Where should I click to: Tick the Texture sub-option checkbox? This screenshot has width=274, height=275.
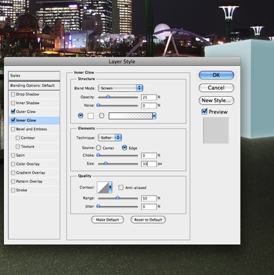(x=17, y=147)
